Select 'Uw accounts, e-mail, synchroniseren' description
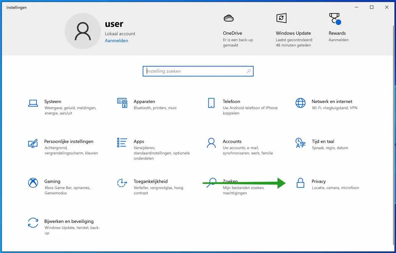The width and height of the screenshot is (396, 253). click(x=248, y=150)
